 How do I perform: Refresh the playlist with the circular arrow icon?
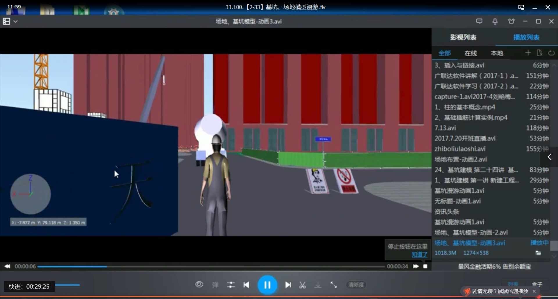click(551, 53)
